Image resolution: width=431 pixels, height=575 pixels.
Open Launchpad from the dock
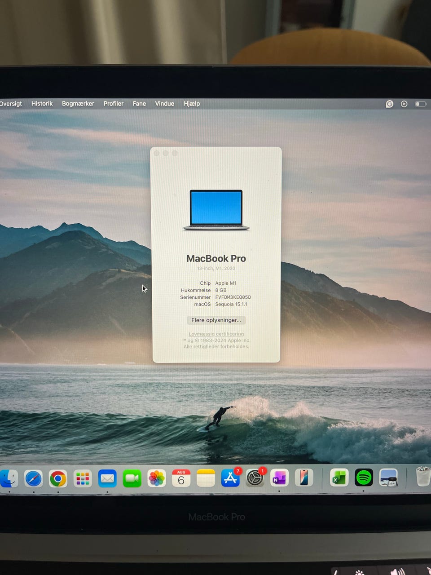pos(83,478)
